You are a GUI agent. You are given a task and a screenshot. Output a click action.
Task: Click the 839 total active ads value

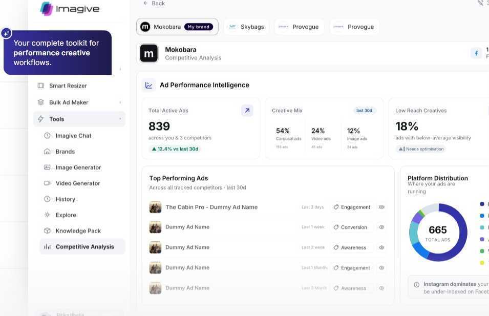pos(159,127)
